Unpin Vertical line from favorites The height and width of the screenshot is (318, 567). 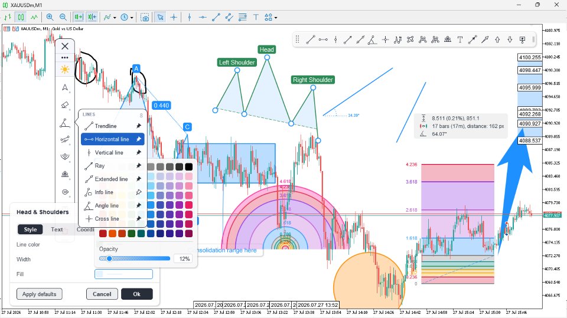[x=138, y=152]
